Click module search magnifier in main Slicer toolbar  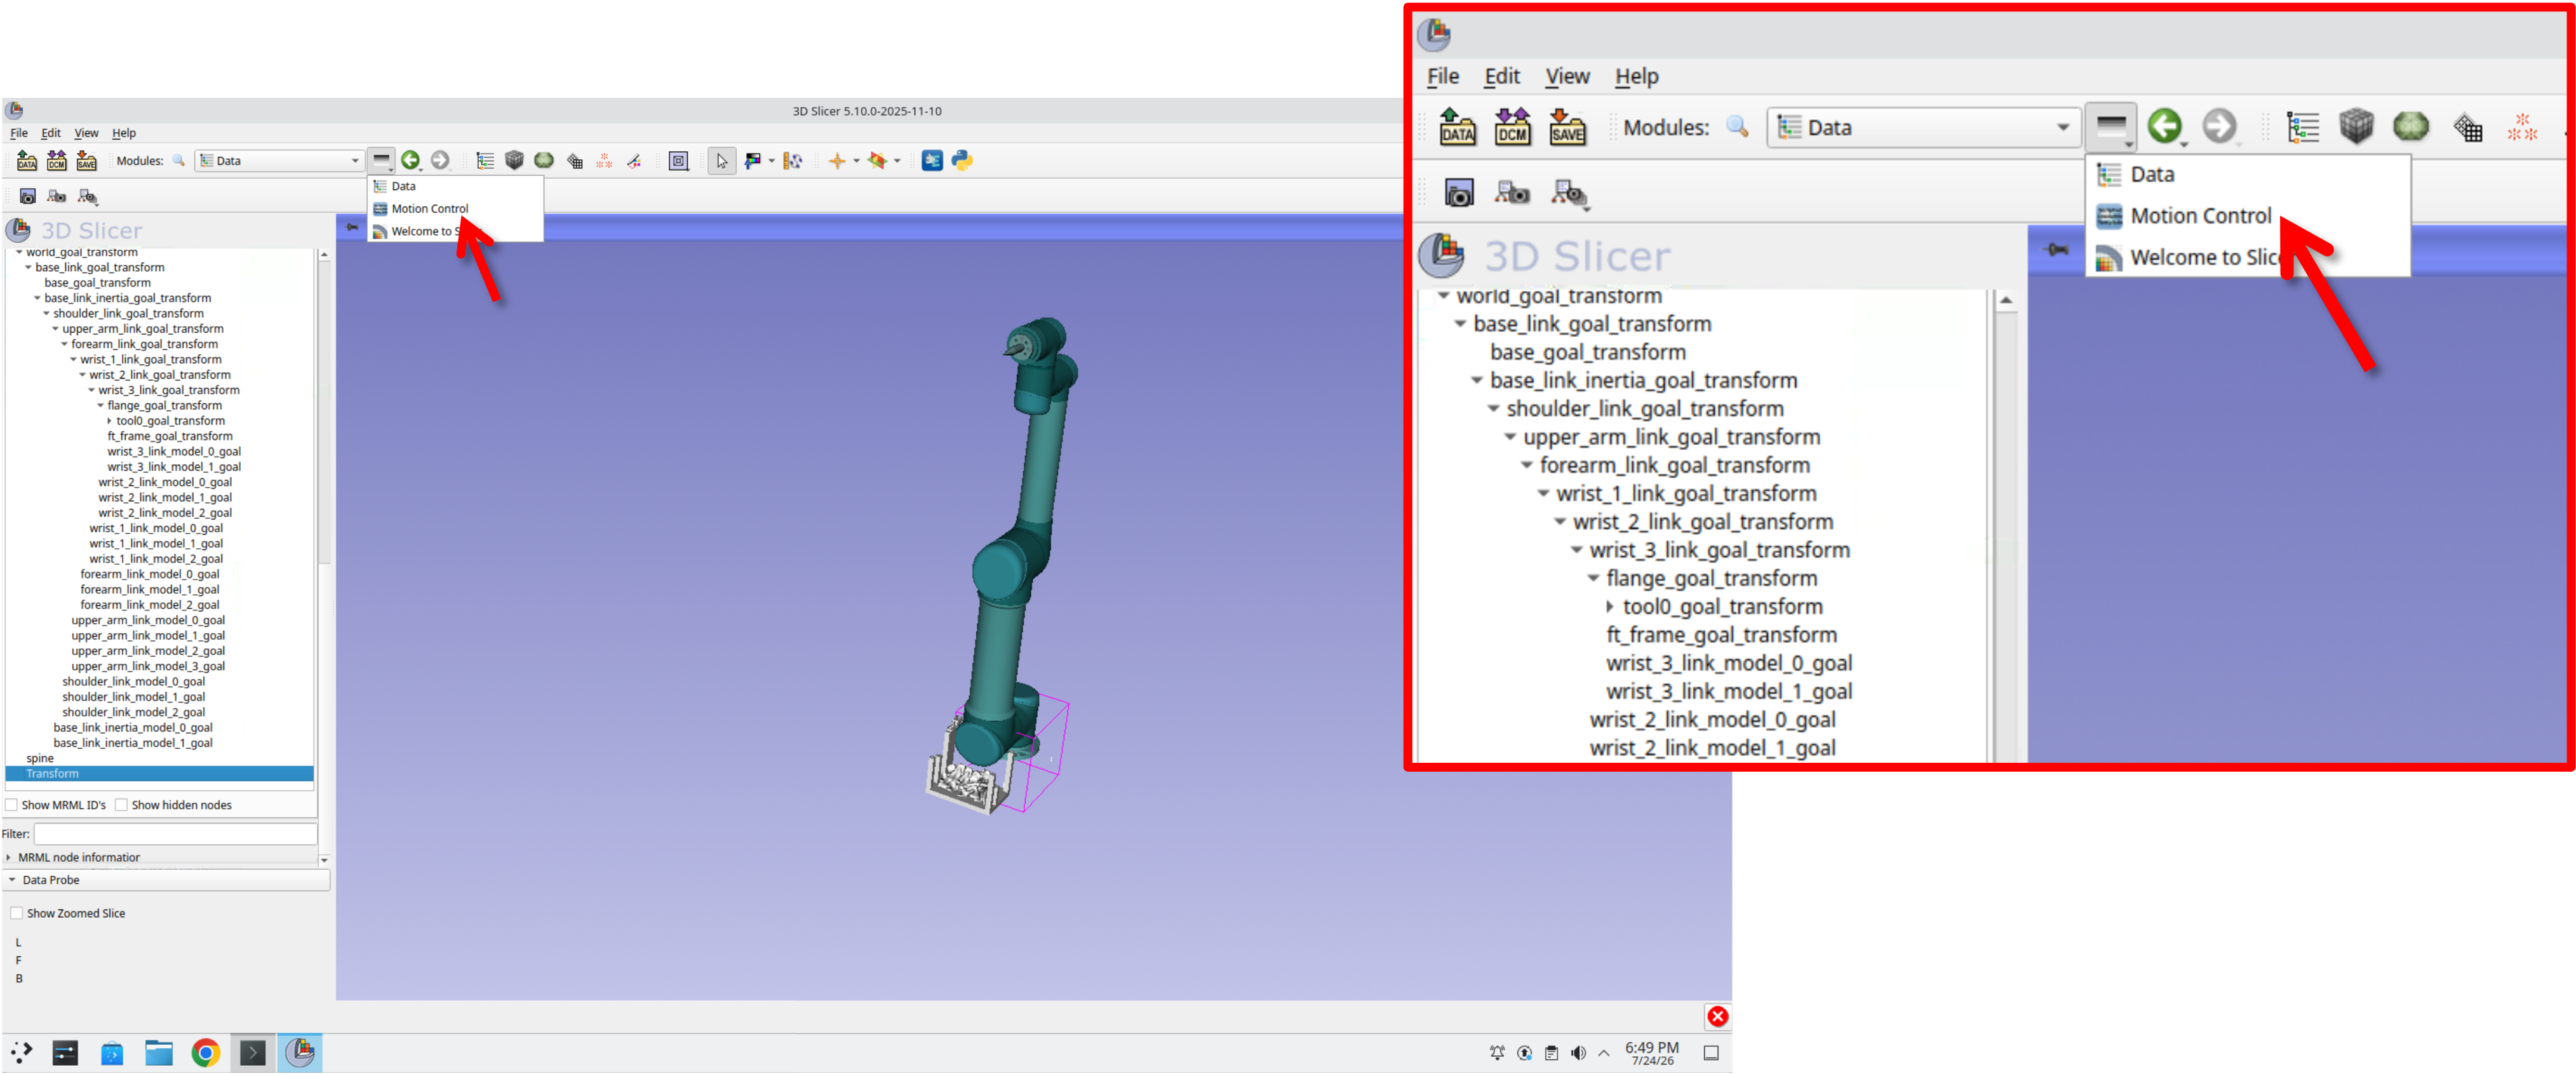[179, 160]
